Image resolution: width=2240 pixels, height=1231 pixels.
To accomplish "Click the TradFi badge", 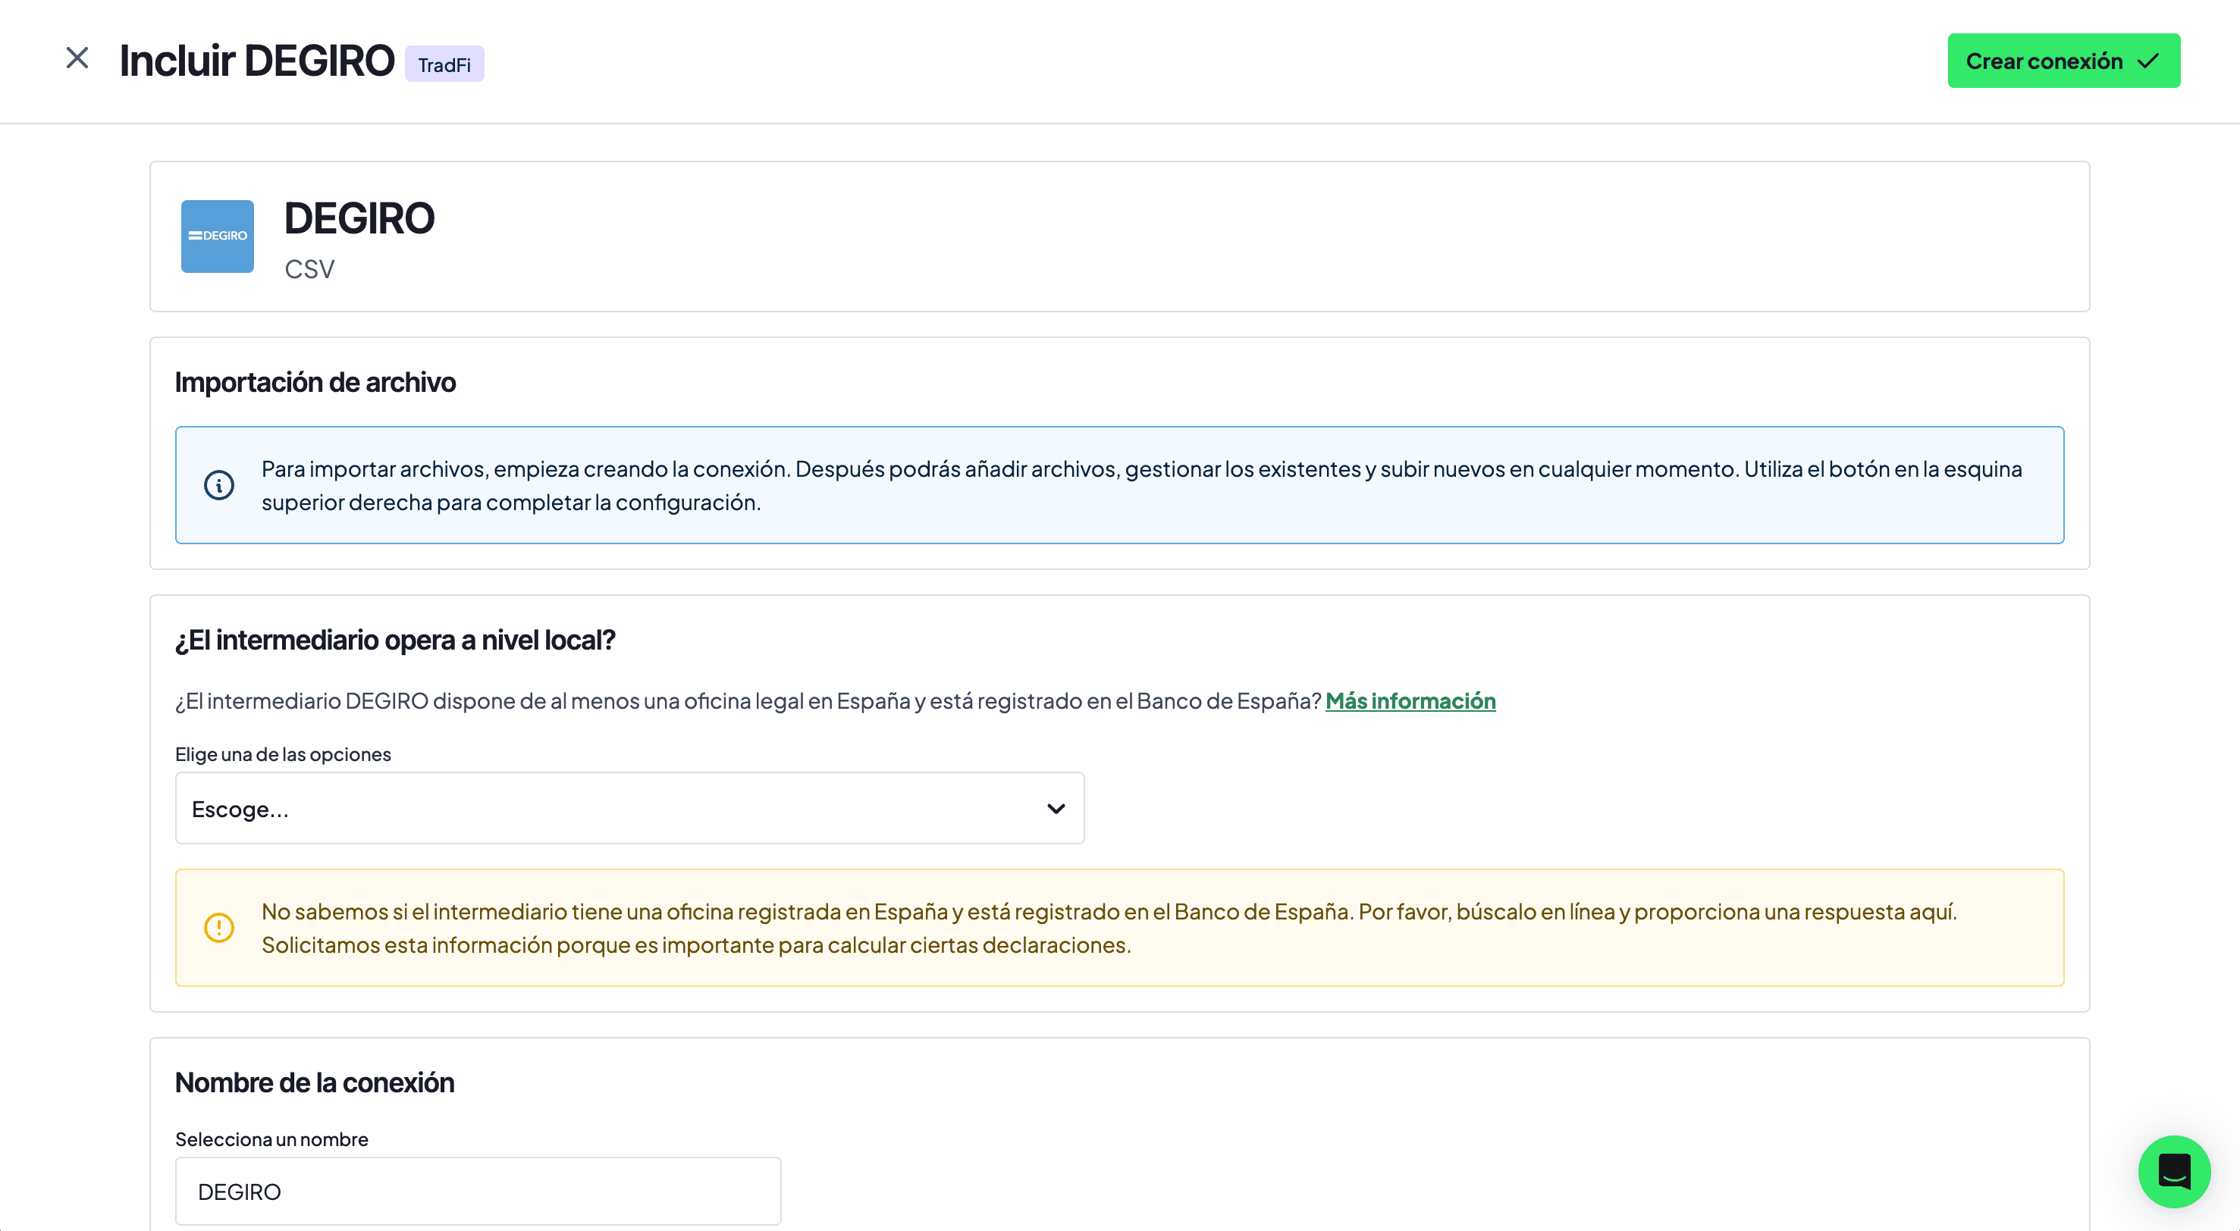I will tap(444, 64).
